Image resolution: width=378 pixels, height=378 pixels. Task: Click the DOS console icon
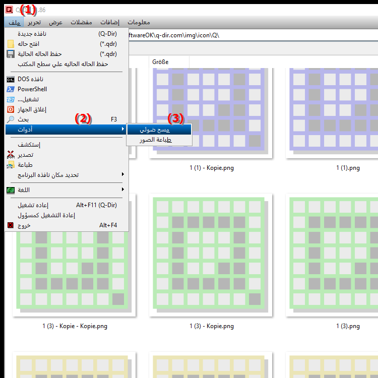(11, 79)
